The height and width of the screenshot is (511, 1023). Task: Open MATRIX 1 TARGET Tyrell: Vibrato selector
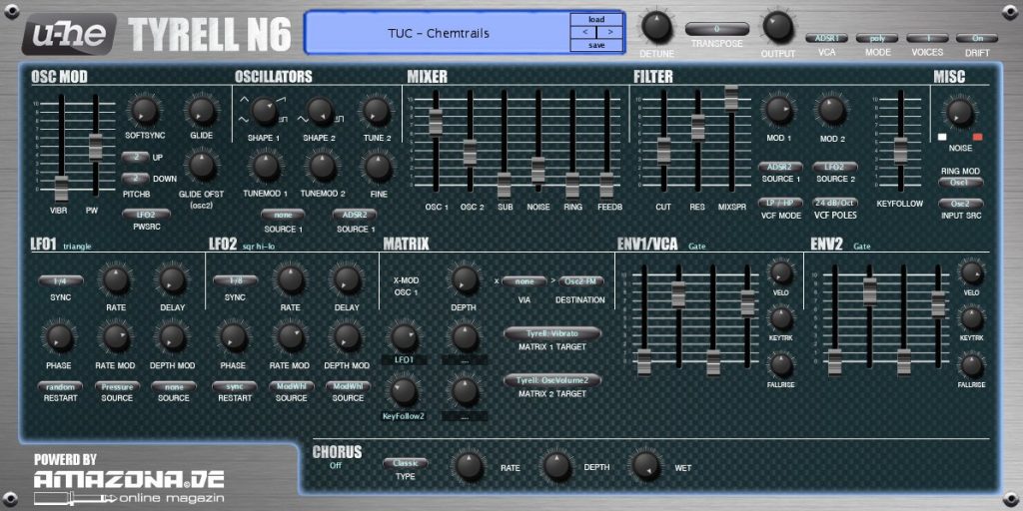coord(551,333)
